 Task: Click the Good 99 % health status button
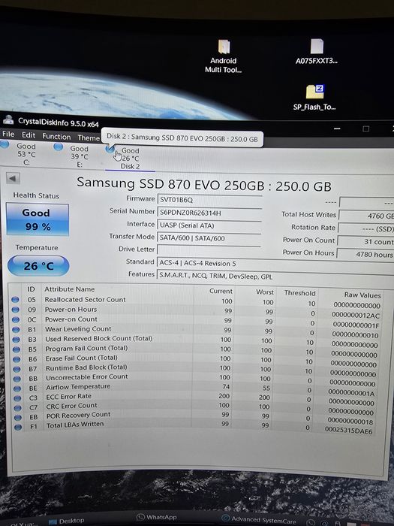(38, 219)
